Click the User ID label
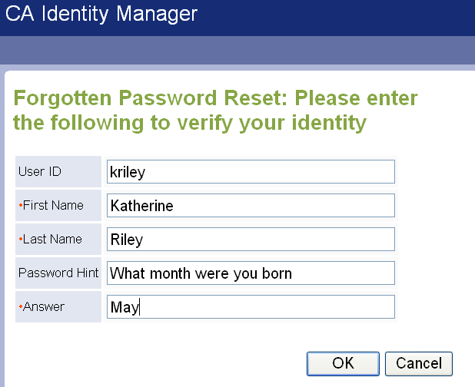Screen dimensions: 475x387 coord(39,171)
